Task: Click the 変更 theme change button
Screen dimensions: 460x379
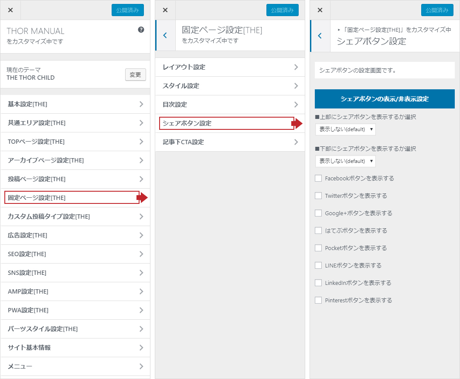Action: pos(135,74)
